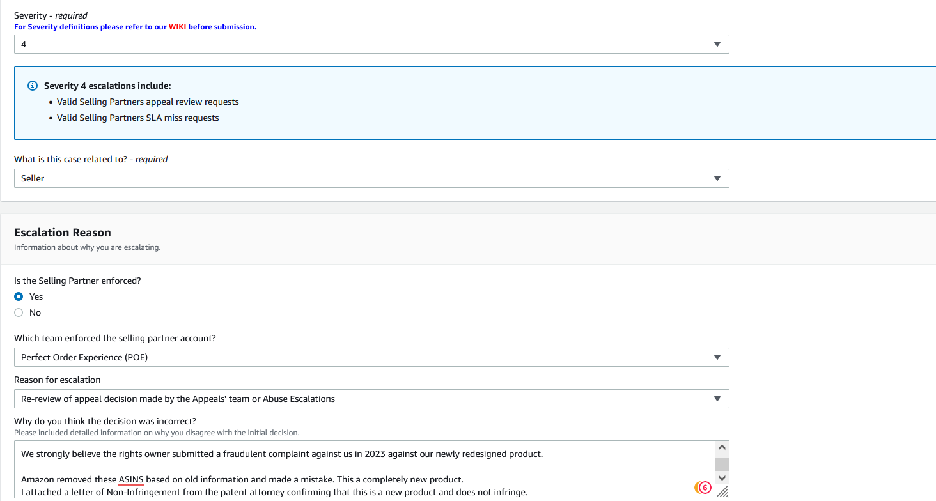Click the down arrow of the textarea scrollbar
Image resolution: width=936 pixels, height=501 pixels.
(722, 477)
